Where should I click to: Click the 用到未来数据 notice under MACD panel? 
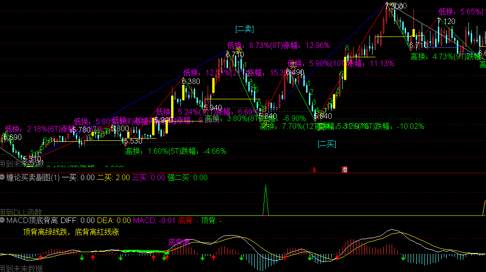point(21,268)
